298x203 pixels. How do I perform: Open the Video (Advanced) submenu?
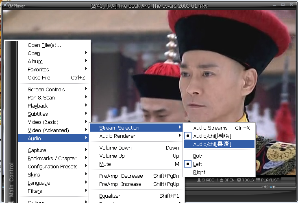click(x=54, y=130)
